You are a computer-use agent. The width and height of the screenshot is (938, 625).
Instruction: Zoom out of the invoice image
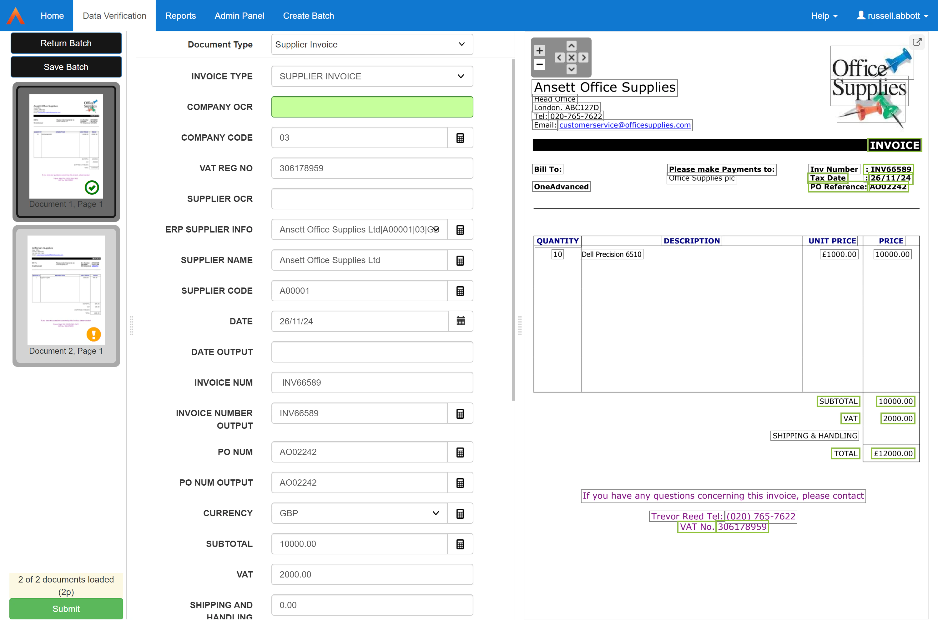pyautogui.click(x=539, y=64)
